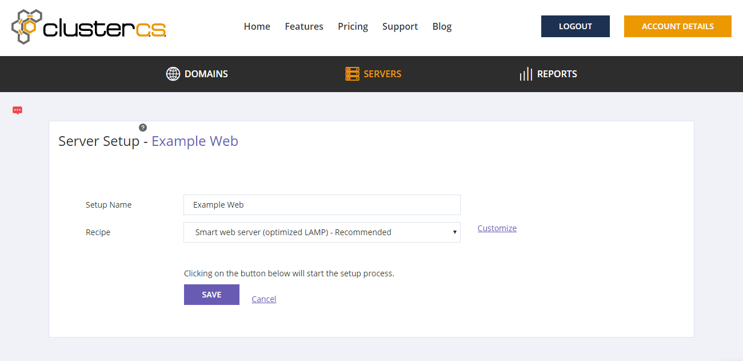This screenshot has width=743, height=361.
Task: Go to the Home menu item
Action: pyautogui.click(x=257, y=26)
